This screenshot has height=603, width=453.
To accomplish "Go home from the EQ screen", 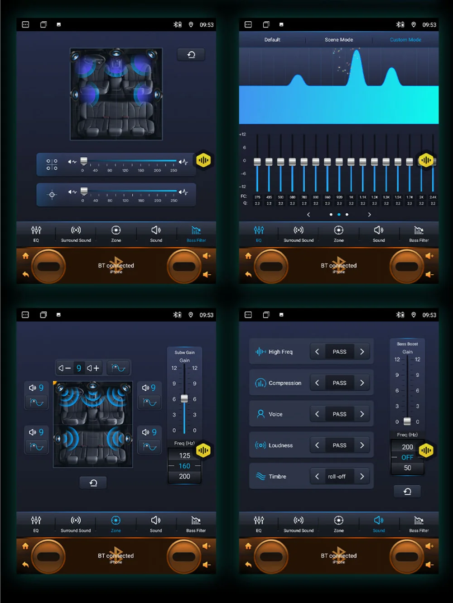I will [x=248, y=256].
